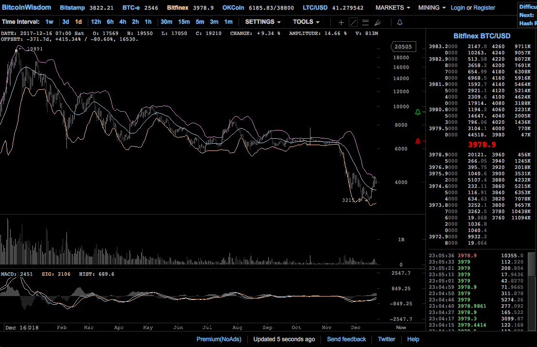Click the 23:04:40 trade at 3978.9861

click(x=477, y=306)
